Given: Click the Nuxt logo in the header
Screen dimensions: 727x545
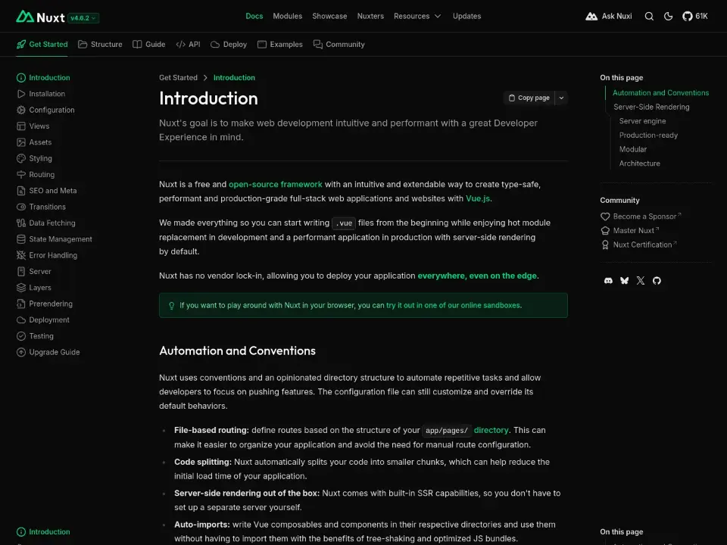Looking at the screenshot, I should tap(40, 17).
